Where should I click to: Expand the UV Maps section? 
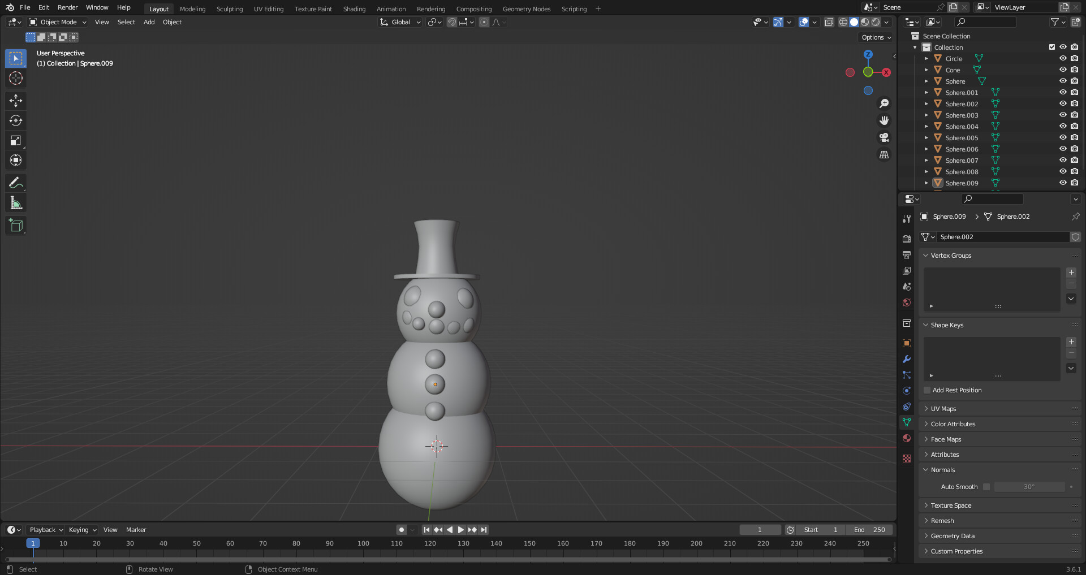coord(942,408)
